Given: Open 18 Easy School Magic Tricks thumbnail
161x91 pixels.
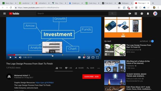Looking at the screenshot, I should click(115, 79).
